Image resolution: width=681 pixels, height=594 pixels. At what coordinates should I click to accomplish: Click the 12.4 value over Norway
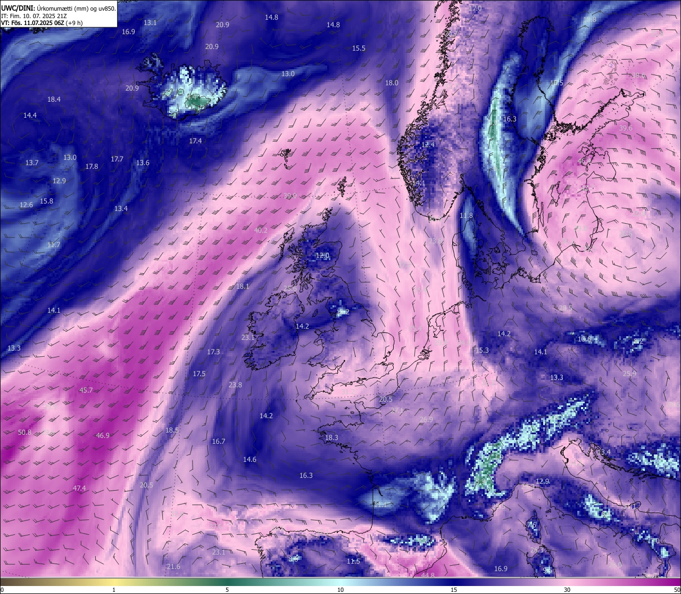[x=428, y=144]
